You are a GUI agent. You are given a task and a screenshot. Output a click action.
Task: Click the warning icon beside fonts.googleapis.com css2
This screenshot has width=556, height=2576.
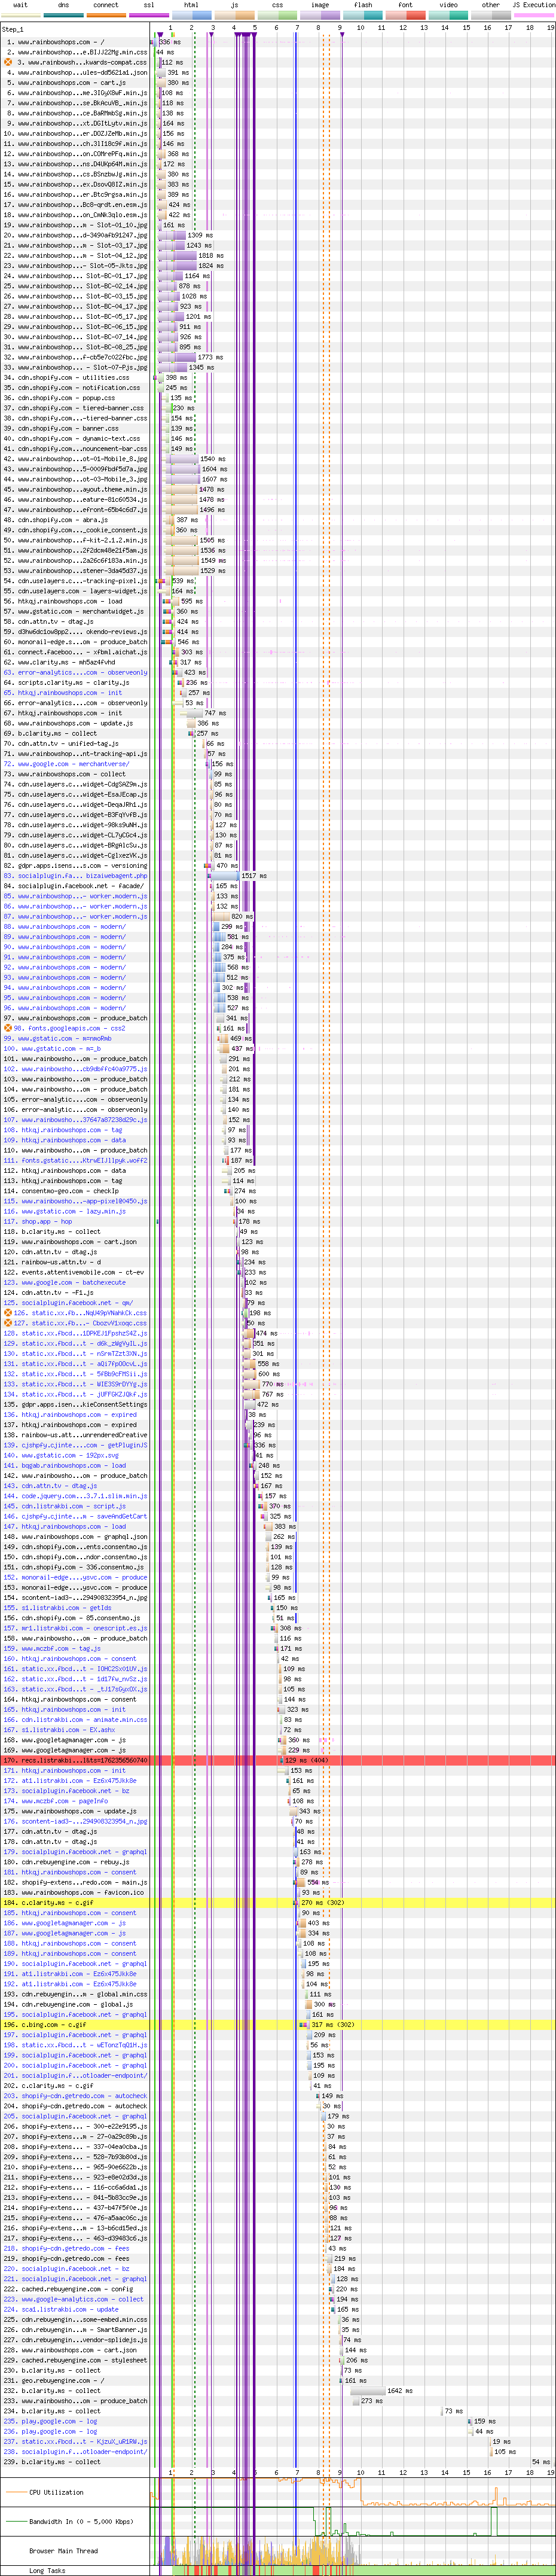coord(8,1028)
